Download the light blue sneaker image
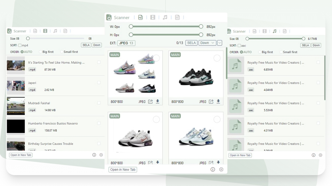 click(218, 163)
